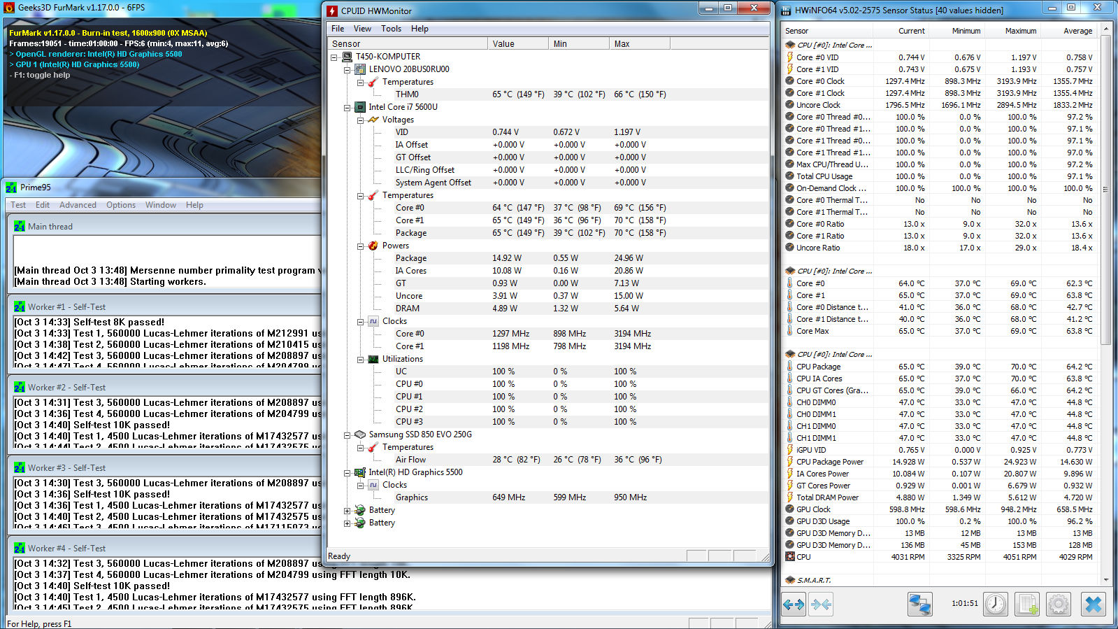Click the Intel Core i7 5600U chip icon
Screen dimensions: 1118x629
point(360,107)
